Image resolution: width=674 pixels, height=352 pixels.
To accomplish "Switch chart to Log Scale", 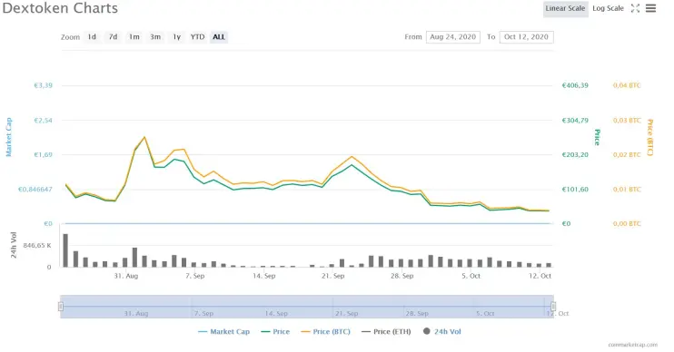I will tap(608, 8).
